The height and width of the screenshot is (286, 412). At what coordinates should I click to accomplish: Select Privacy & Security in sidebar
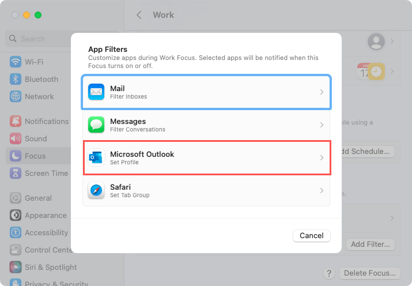(x=56, y=283)
